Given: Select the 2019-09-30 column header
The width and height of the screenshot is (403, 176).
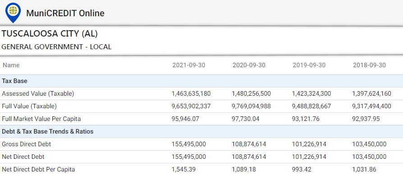Looking at the screenshot, I should pos(309,65).
